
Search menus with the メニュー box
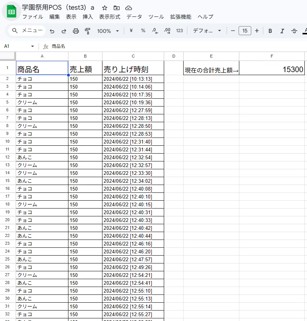[27, 31]
